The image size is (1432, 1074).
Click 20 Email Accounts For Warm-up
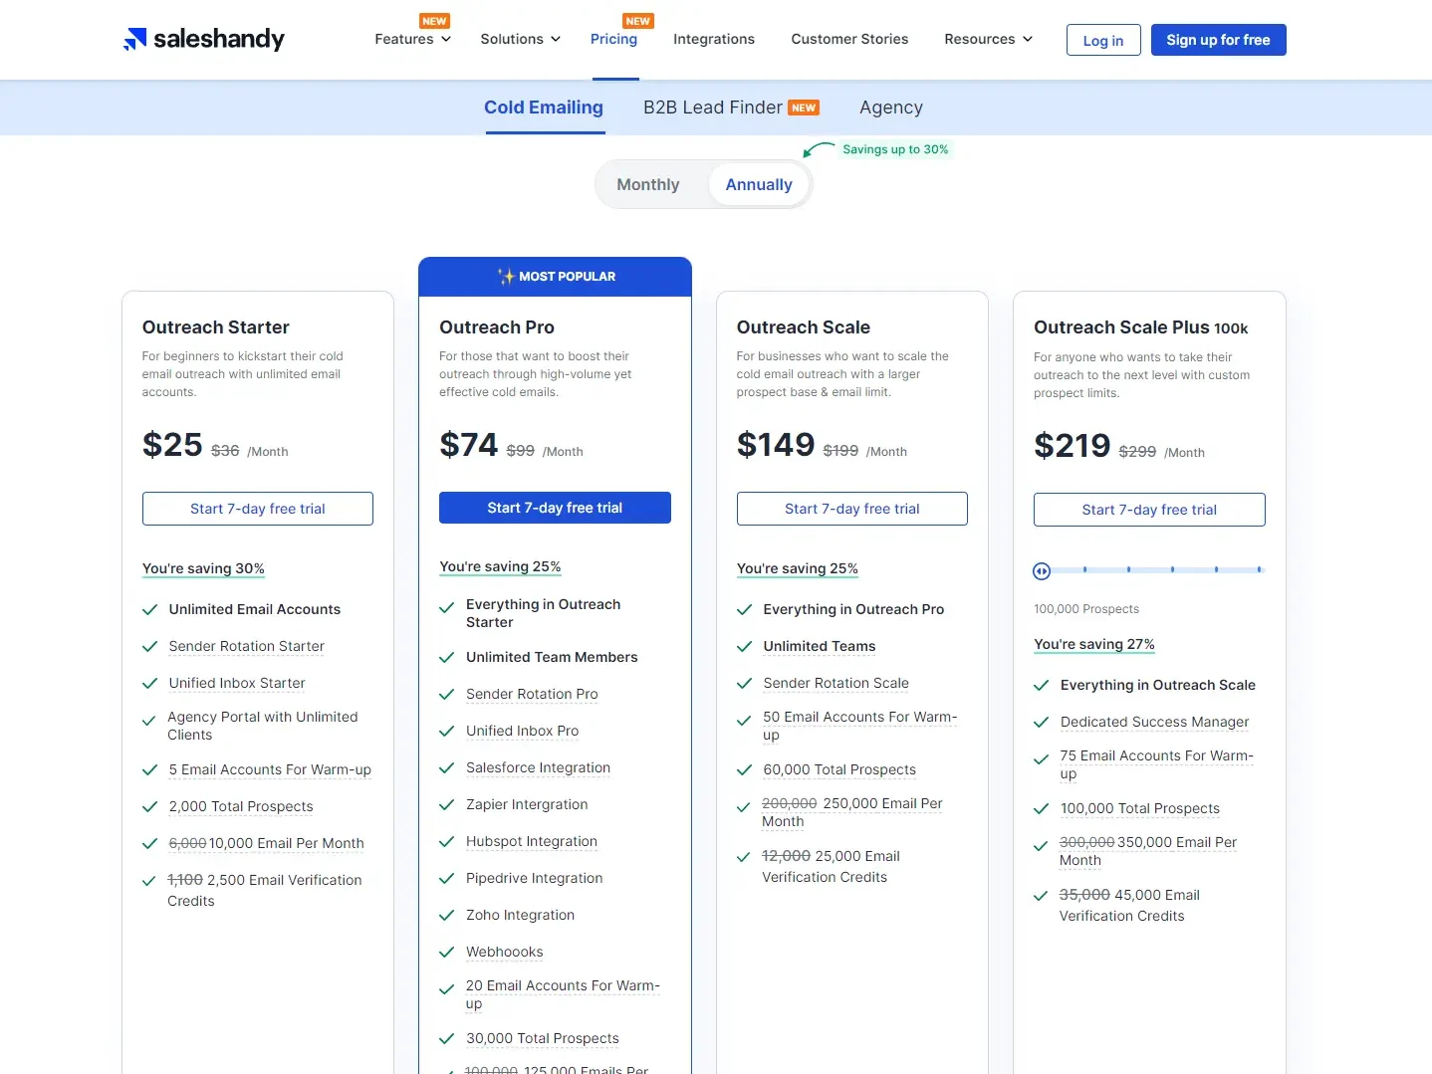click(563, 994)
